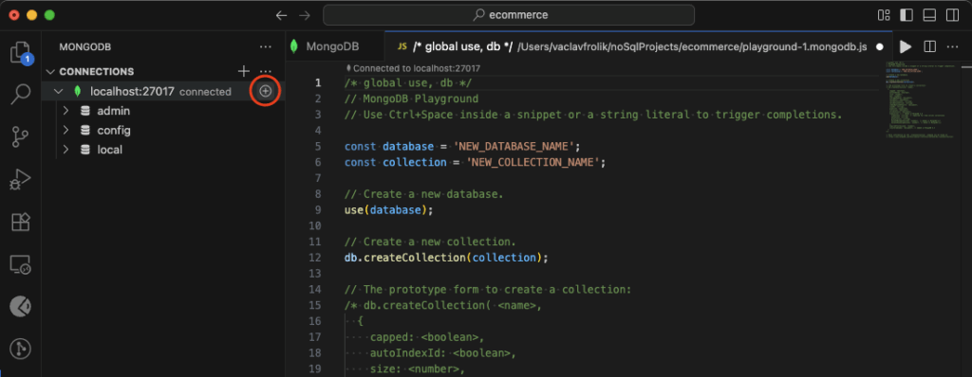Switch to the MongoDB tab
972x377 pixels.
point(334,46)
